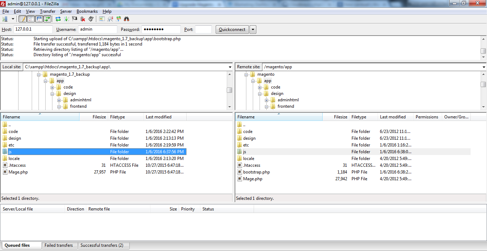The height and width of the screenshot is (251, 487).
Task: Collapse the design folder in remote tree
Action: pos(260,94)
